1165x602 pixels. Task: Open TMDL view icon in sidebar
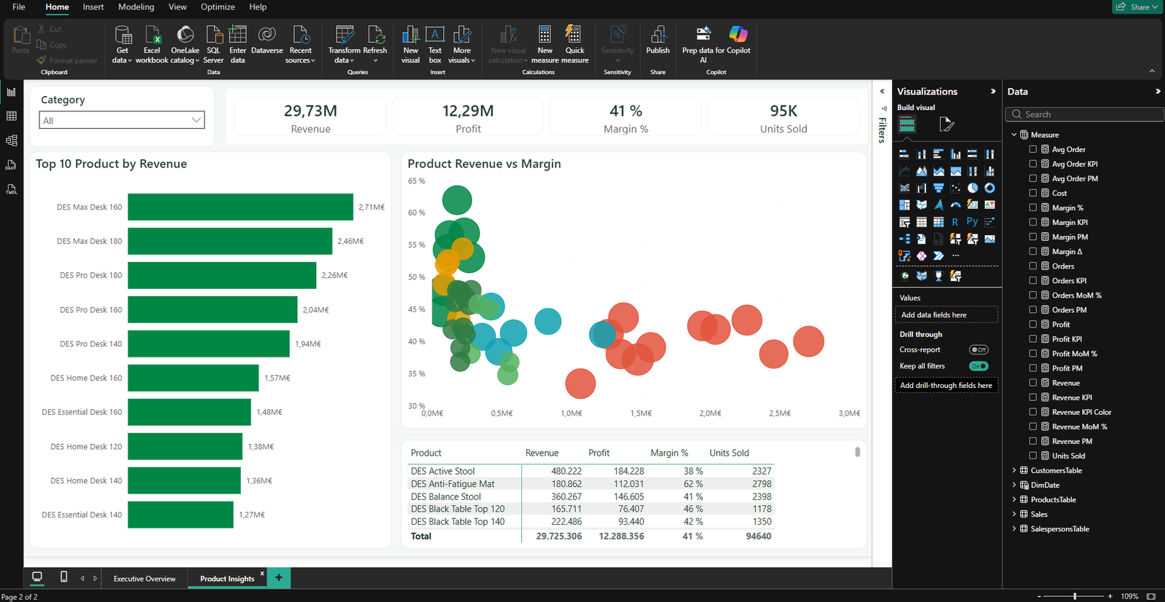tap(11, 189)
